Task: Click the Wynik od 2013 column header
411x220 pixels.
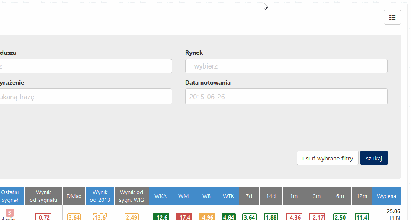Action: pyautogui.click(x=100, y=196)
